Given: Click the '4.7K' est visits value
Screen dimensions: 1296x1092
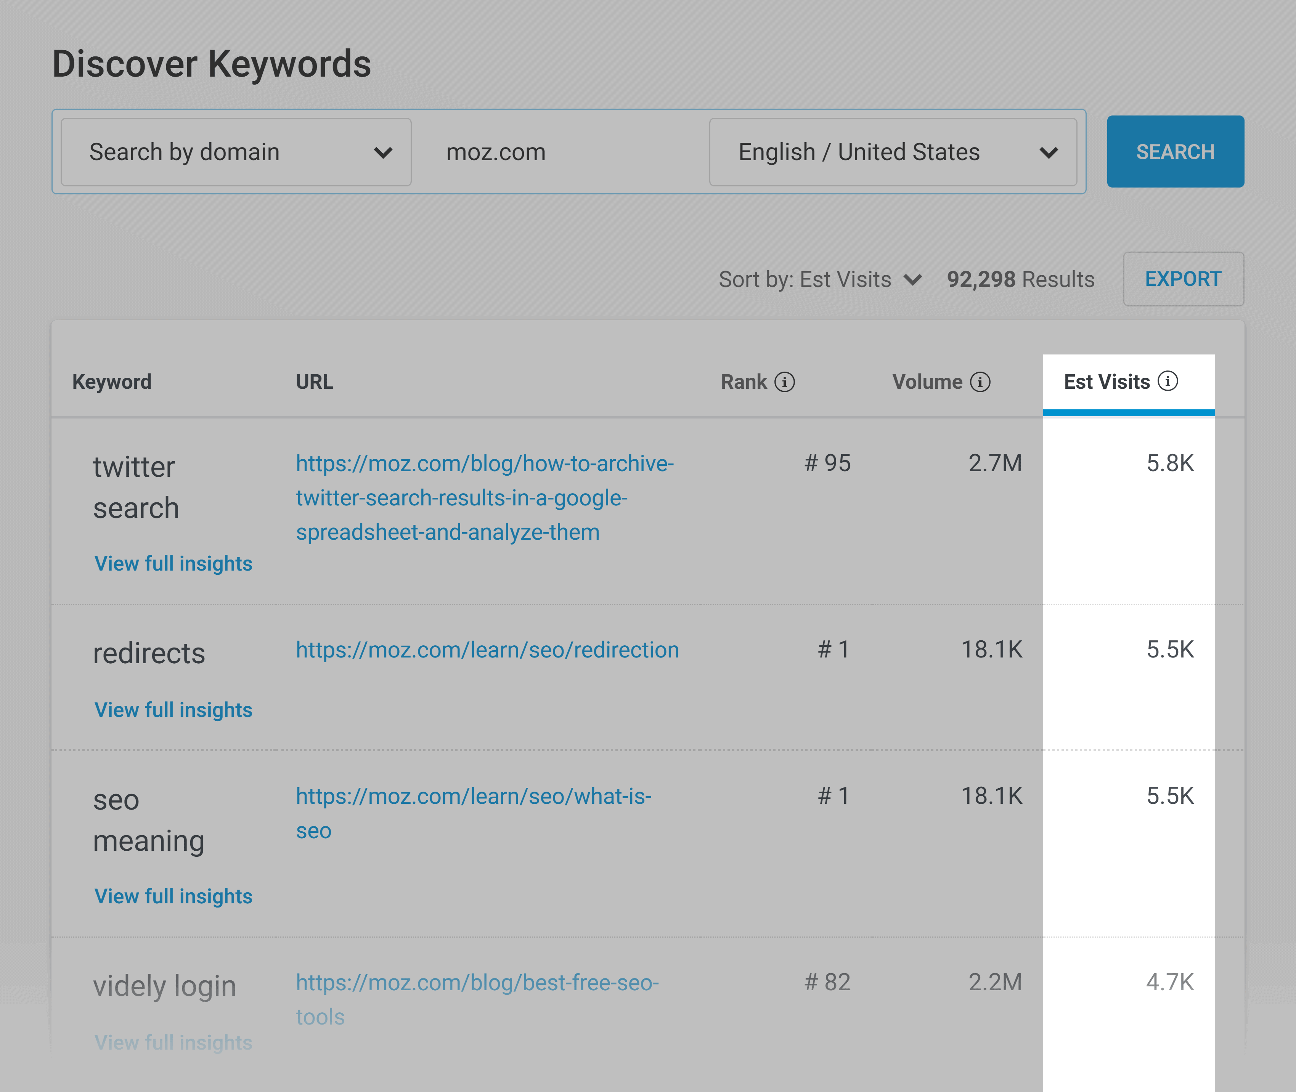Looking at the screenshot, I should pos(1170,983).
